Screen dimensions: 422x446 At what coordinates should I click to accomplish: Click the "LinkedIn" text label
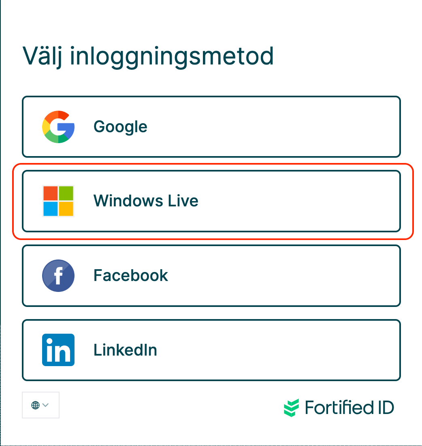click(125, 350)
